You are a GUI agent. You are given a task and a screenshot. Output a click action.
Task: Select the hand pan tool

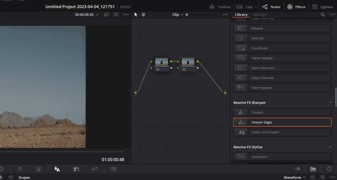coord(143,15)
